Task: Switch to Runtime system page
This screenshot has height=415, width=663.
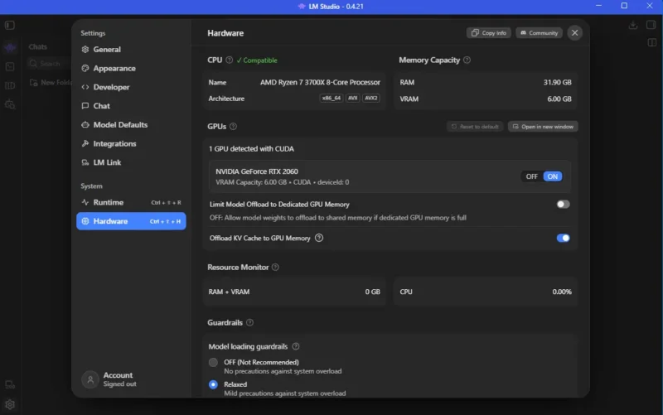Action: coord(131,202)
